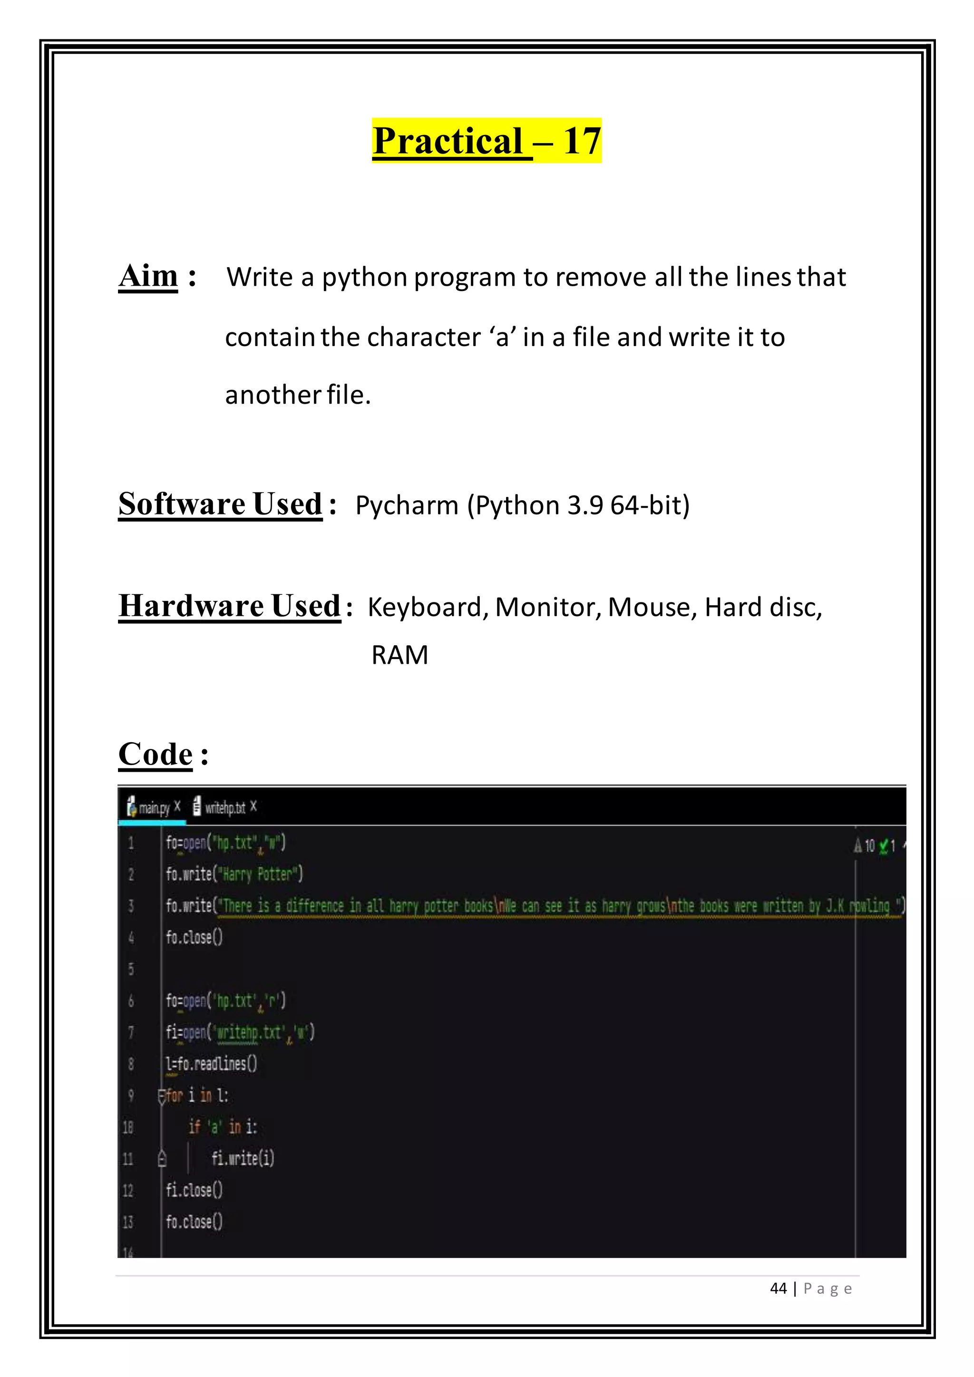Switch to the main.py editor tab
This screenshot has height=1377, width=974.
click(154, 808)
